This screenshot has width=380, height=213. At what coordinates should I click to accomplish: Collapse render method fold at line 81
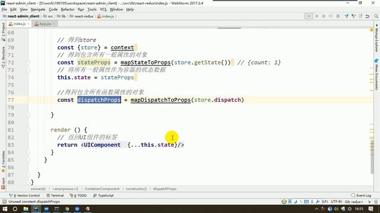tap(28, 130)
